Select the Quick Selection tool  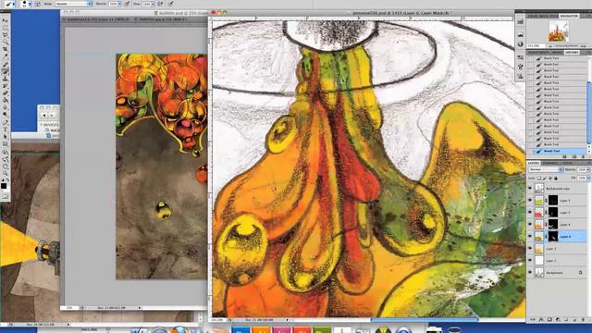tap(5, 42)
